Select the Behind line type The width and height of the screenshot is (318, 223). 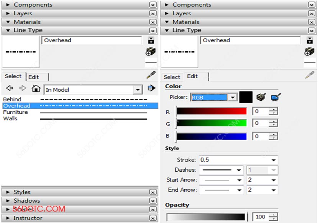[x=12, y=99]
